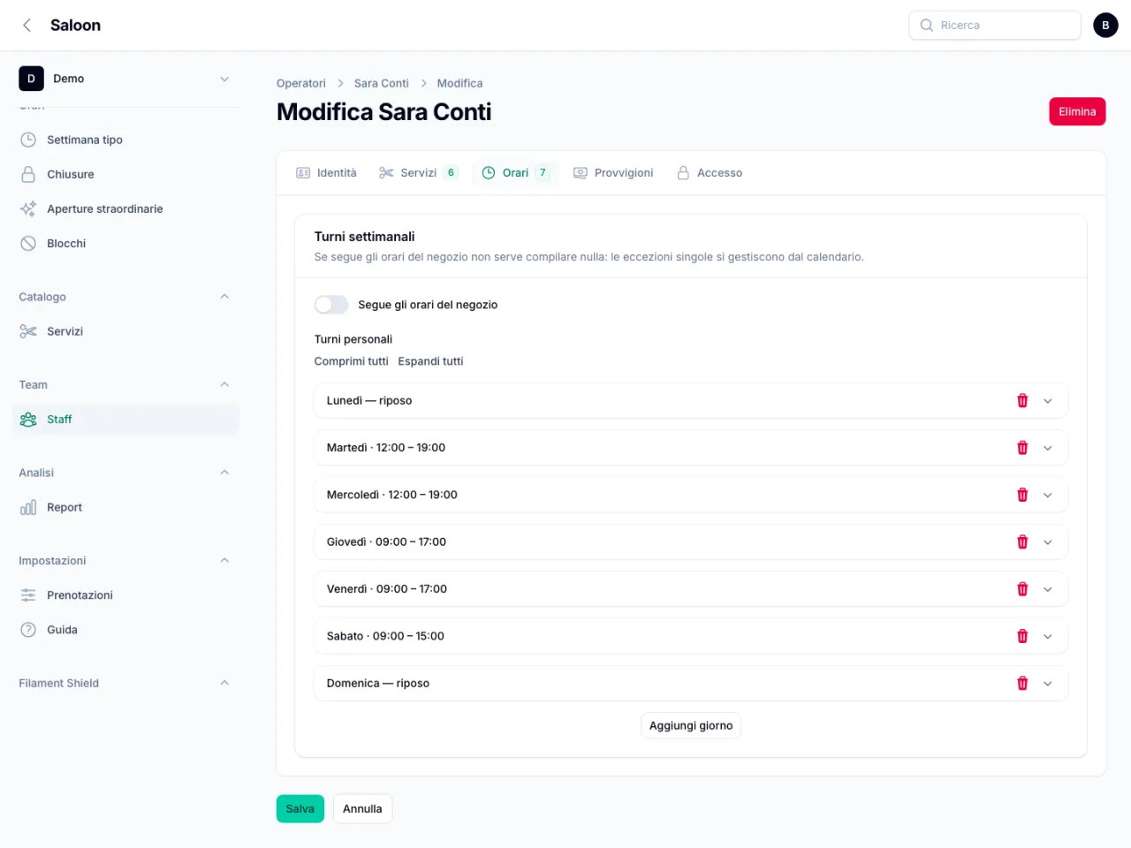
Task: Click the green Salva button
Action: coord(300,809)
